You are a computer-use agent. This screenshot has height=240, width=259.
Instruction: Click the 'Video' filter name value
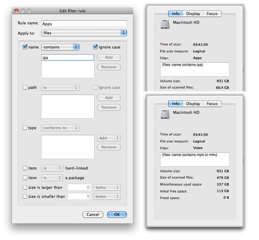198,148
